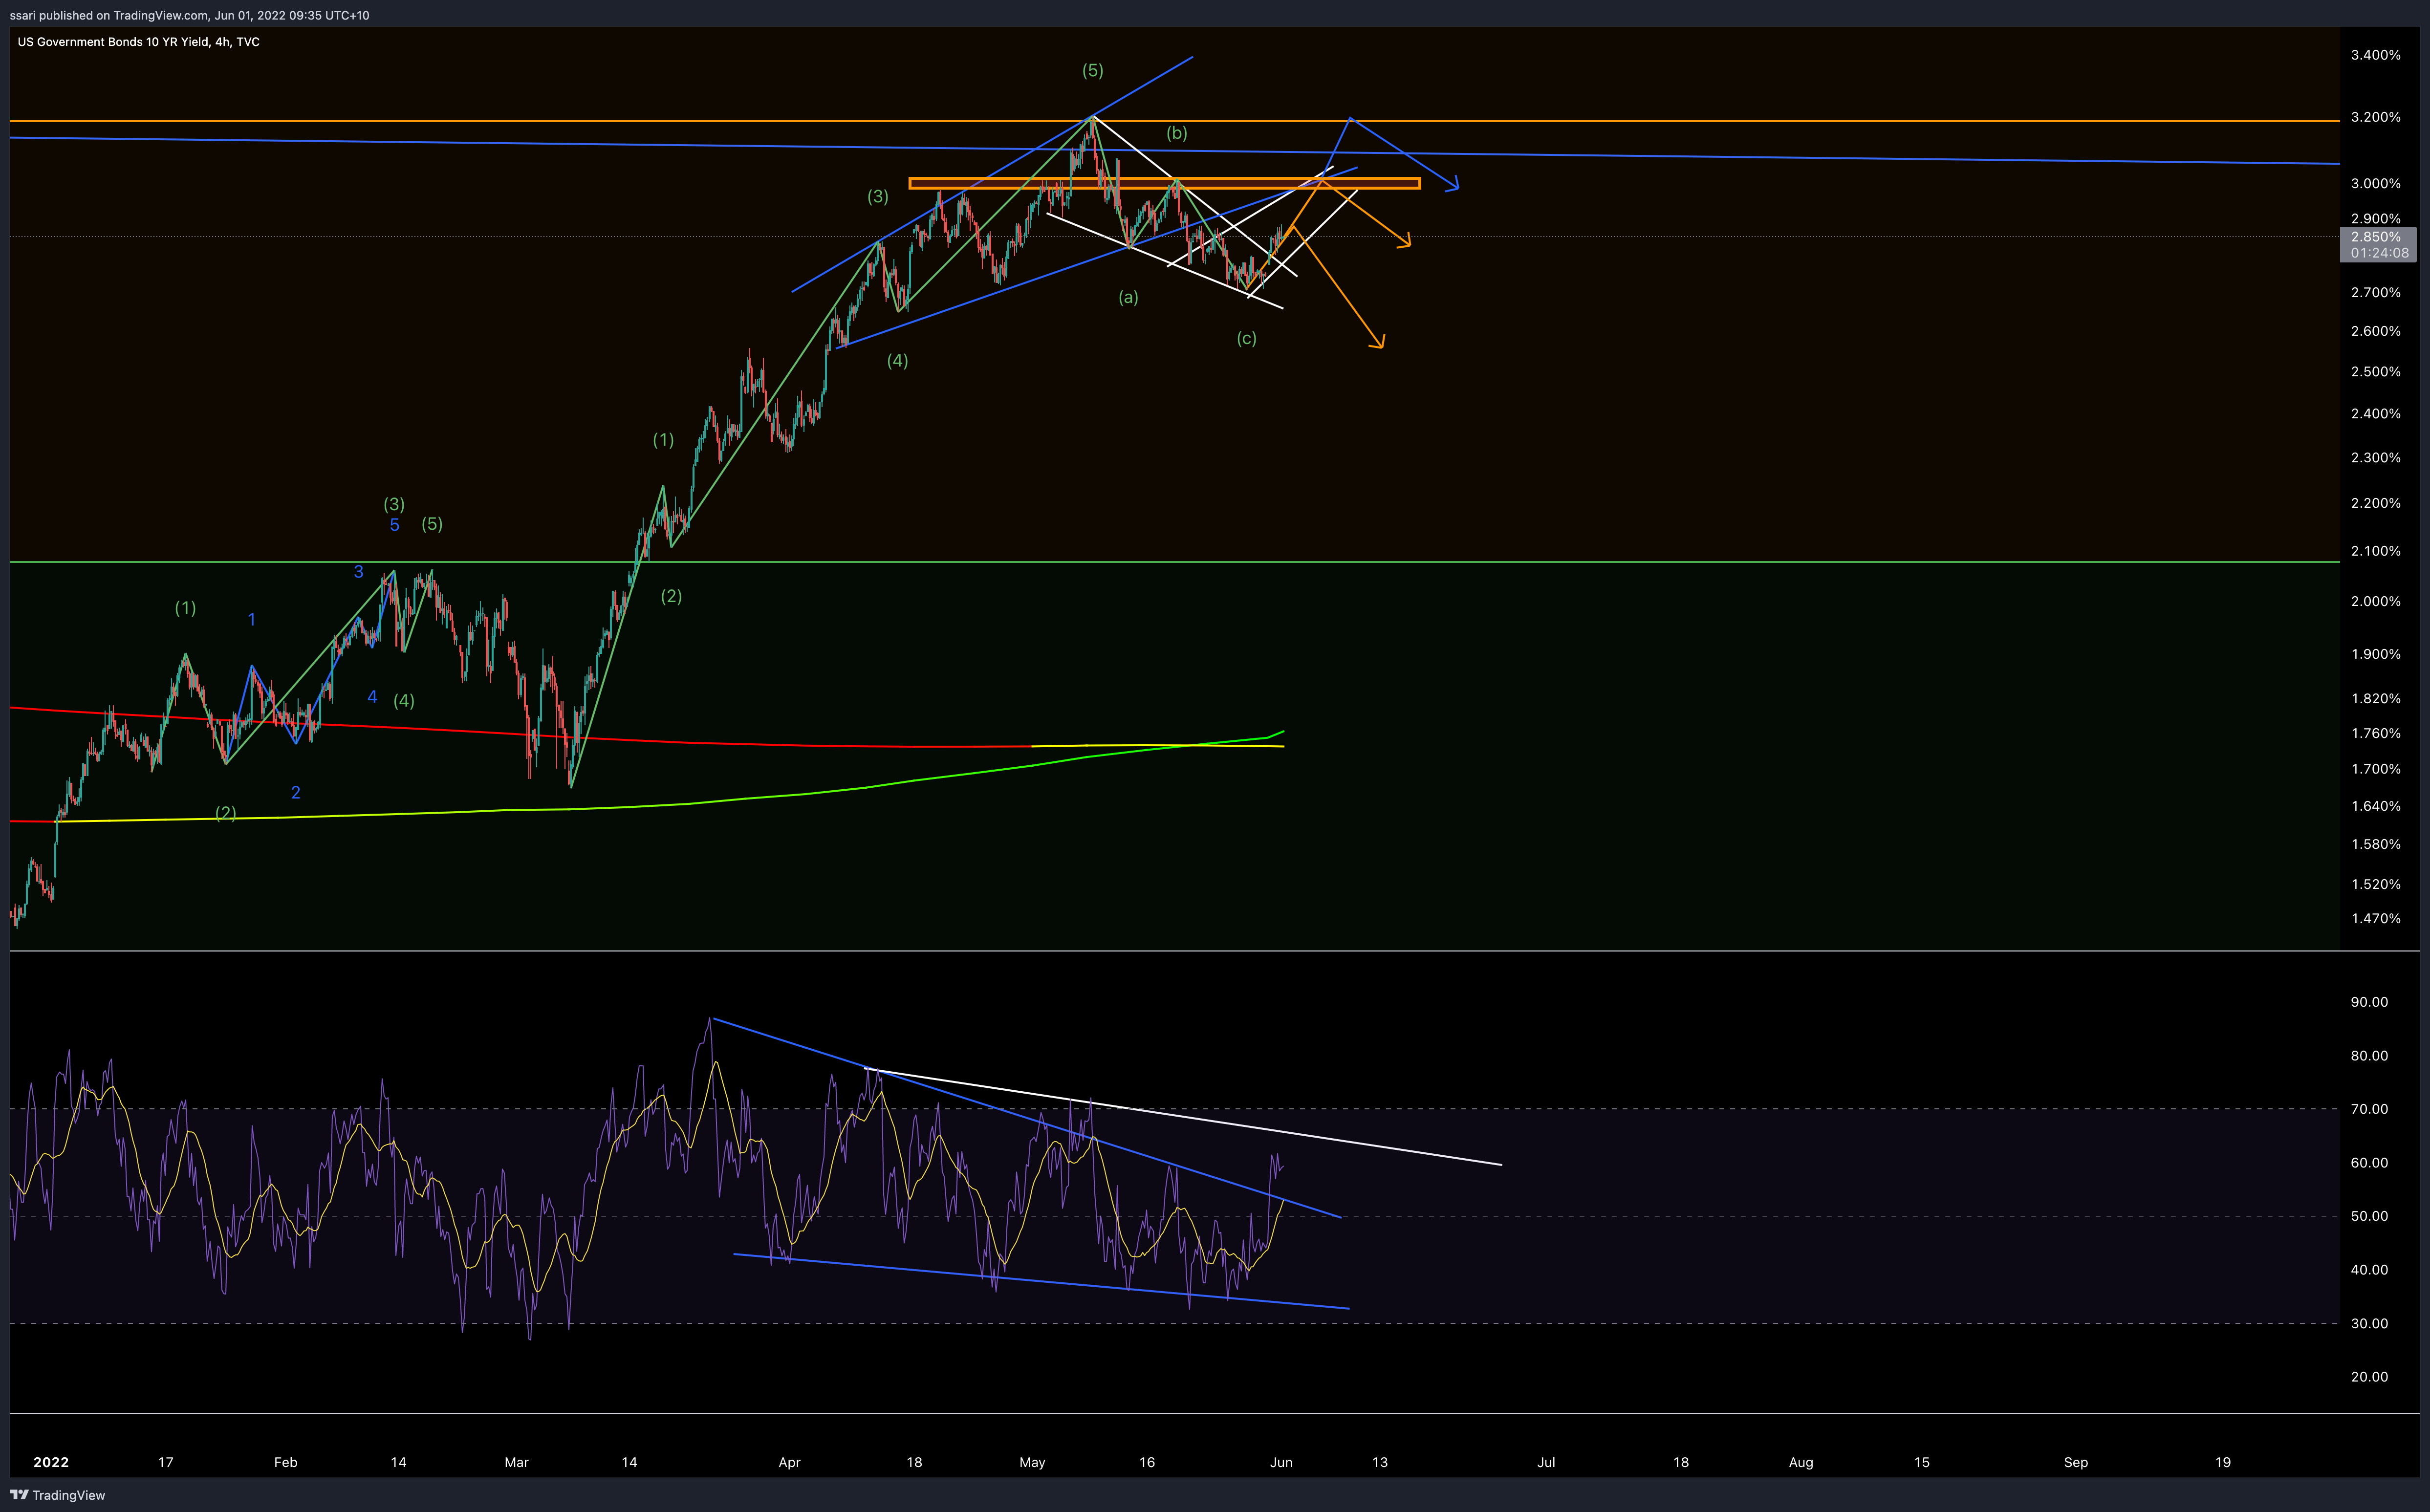Select Sep on the time axis
The width and height of the screenshot is (2430, 1512).
pos(2076,1462)
